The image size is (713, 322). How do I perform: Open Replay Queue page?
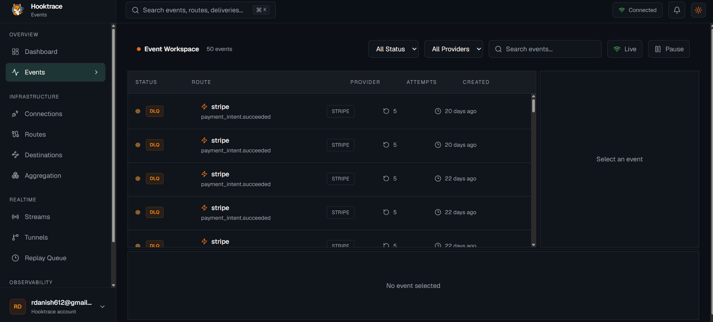pyautogui.click(x=56, y=258)
